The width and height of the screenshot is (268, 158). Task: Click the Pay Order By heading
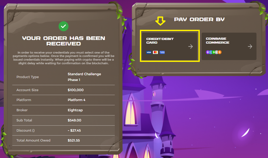point(199,19)
